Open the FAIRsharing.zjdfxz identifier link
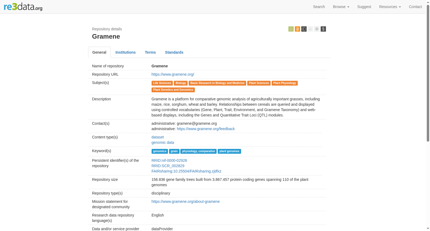430x231 pixels. [187, 171]
